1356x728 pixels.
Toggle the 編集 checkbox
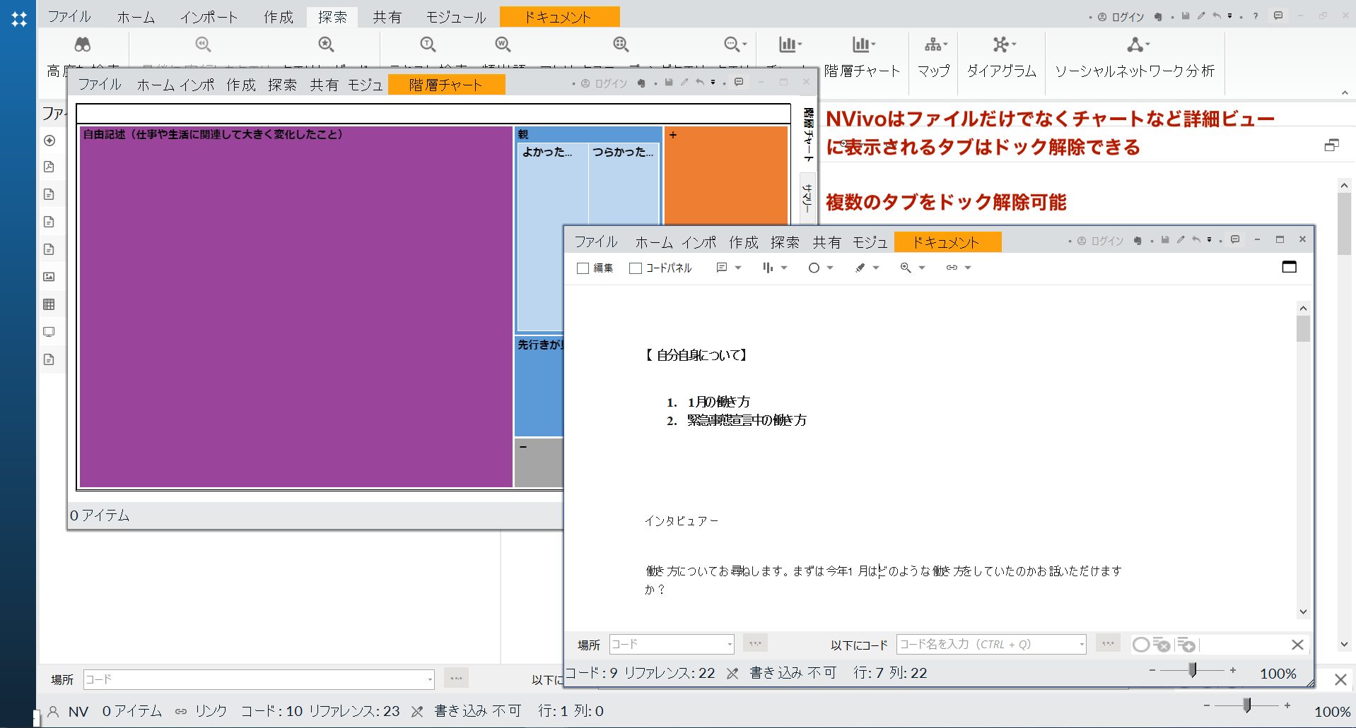tap(583, 268)
